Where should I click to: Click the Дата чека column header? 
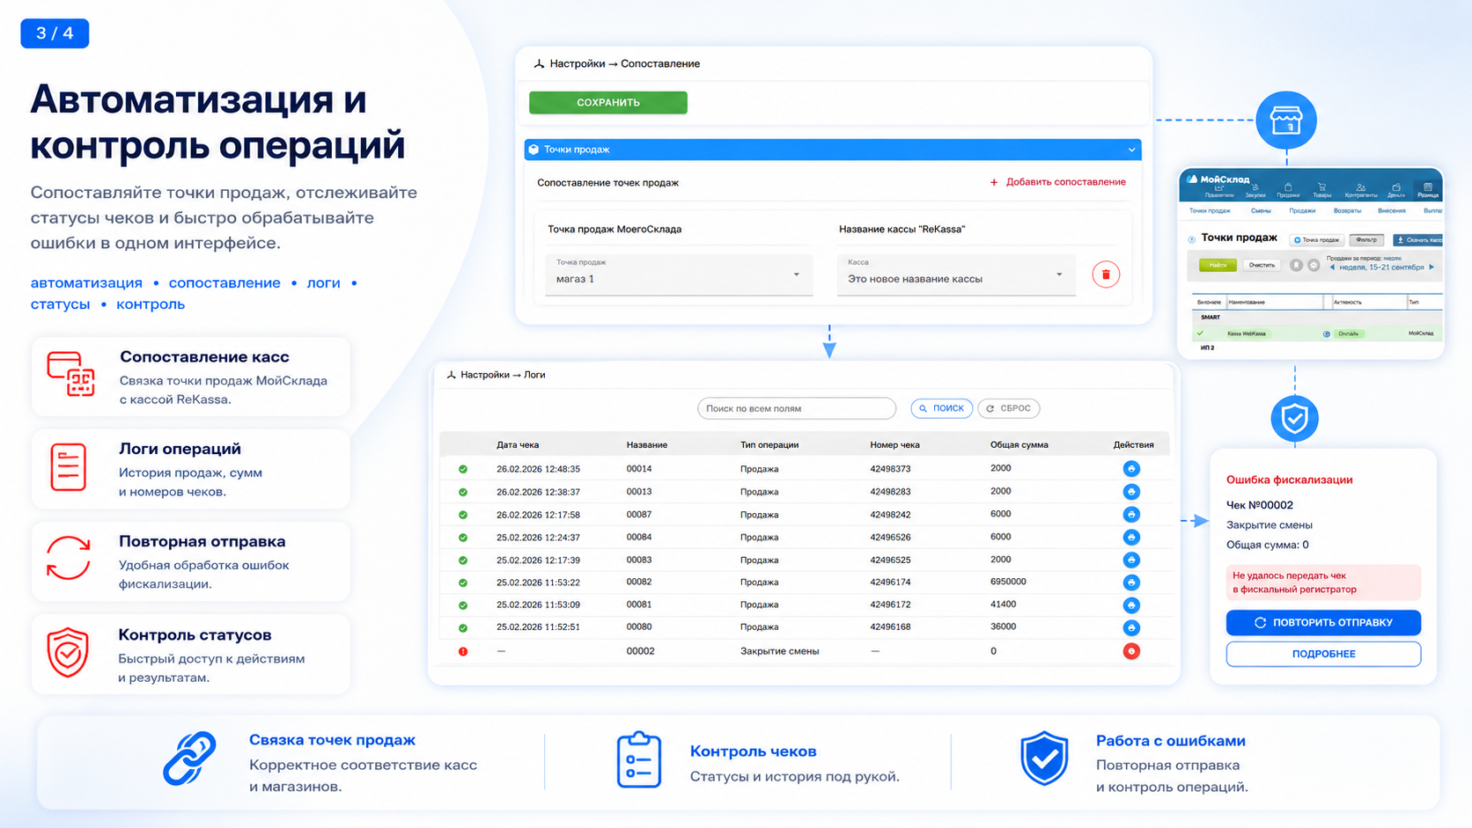click(x=518, y=445)
